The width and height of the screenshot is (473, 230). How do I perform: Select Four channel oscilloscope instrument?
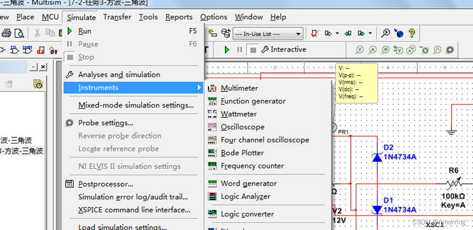(268, 140)
